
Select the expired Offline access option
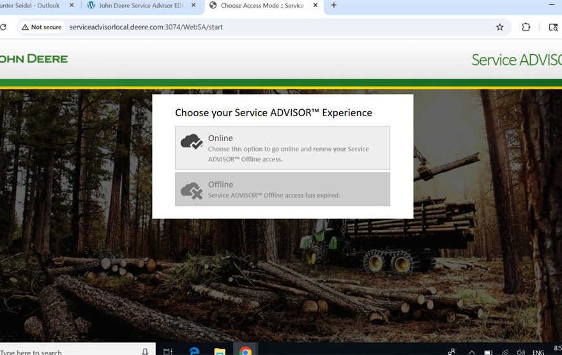coord(282,189)
